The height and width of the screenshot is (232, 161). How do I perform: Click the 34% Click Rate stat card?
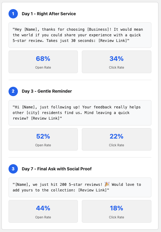point(116,62)
